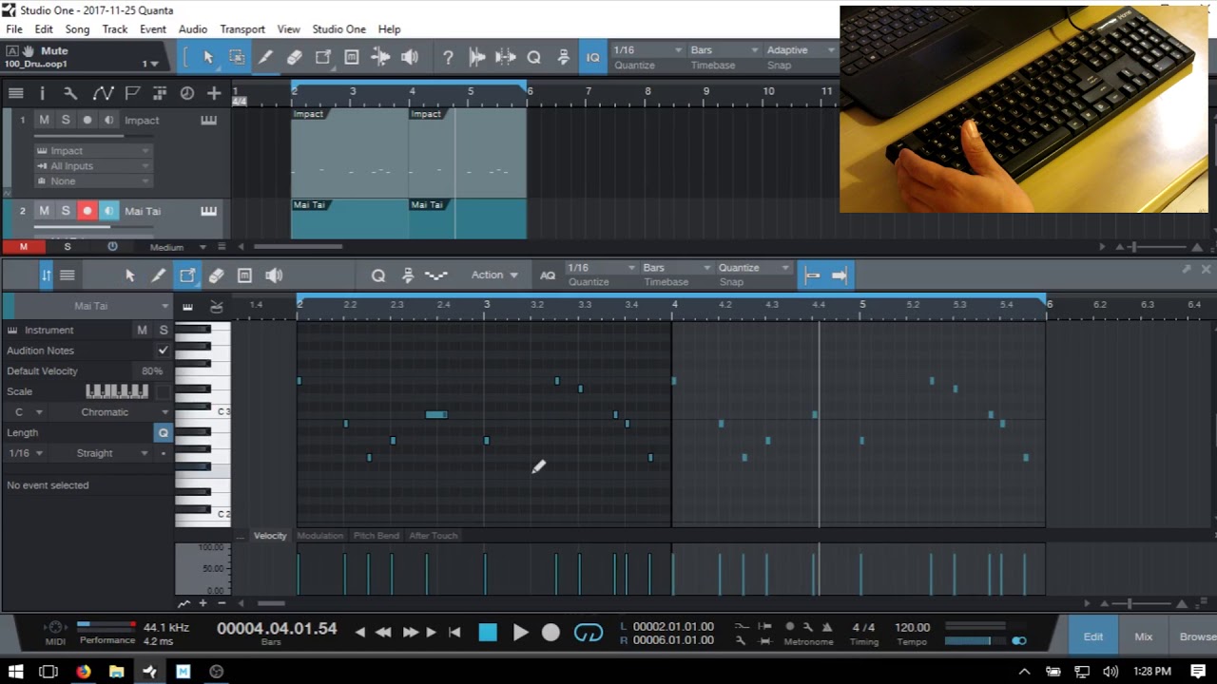The image size is (1217, 684).
Task: Select the Velocity automation tab
Action: (270, 536)
